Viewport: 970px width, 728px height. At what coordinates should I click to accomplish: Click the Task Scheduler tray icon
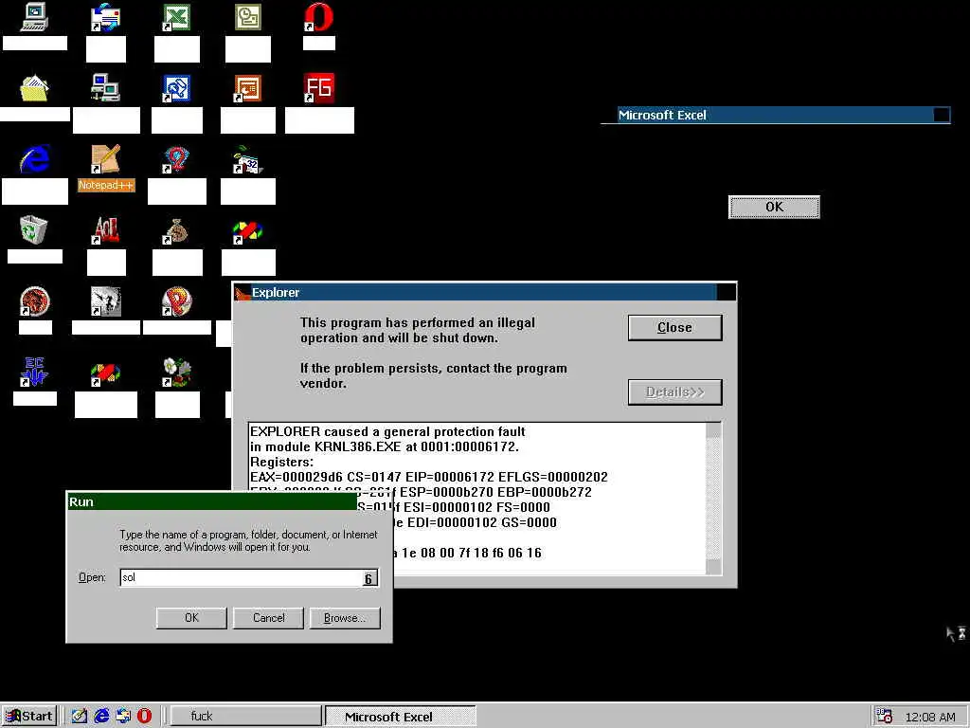click(x=885, y=716)
